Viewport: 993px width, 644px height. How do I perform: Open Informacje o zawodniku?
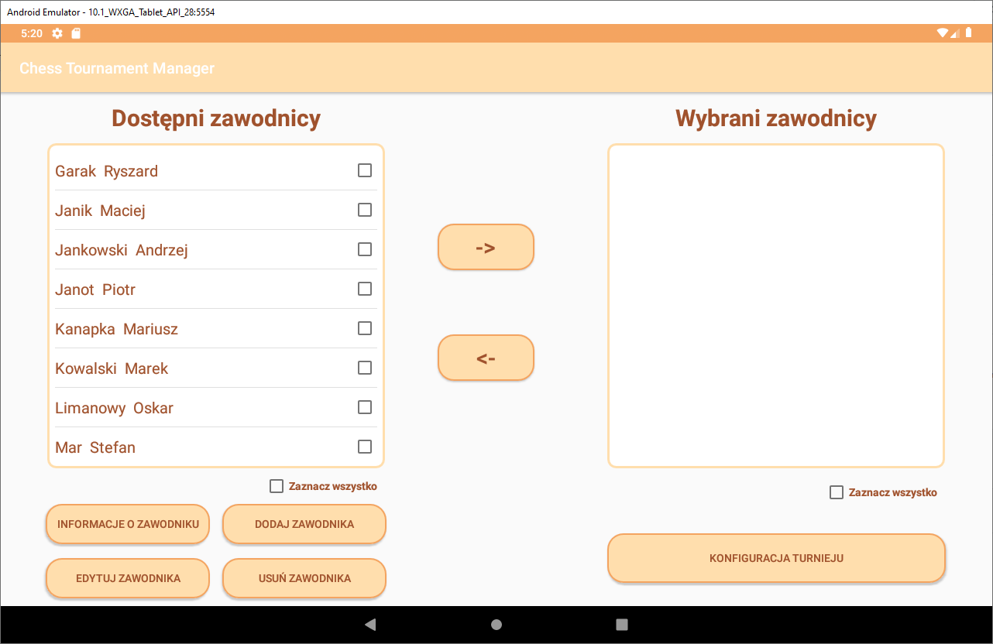tap(128, 524)
